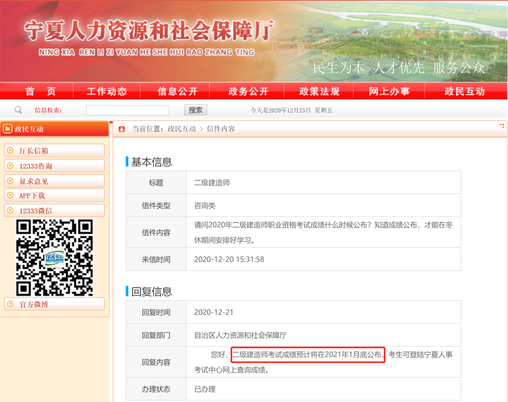Viewport: 508px width, 402px height.
Task: Open the 12333微信 sidebar link
Action: (x=36, y=211)
